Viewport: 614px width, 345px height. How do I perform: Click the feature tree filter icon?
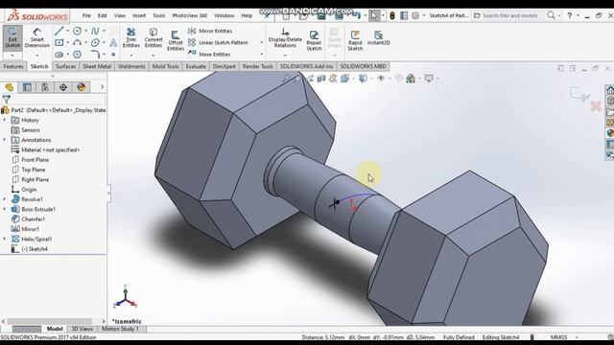point(7,100)
